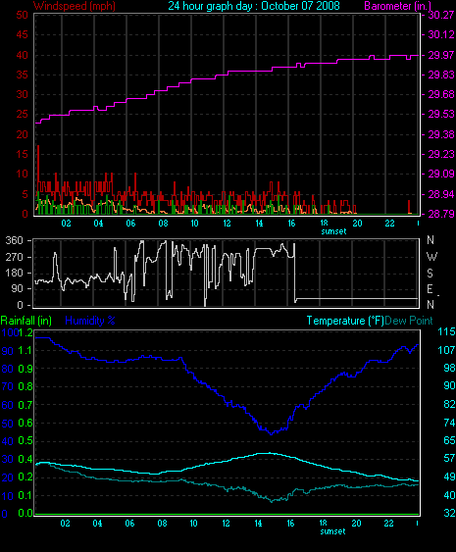Click the red windspeed label 45
Image resolution: width=456 pixels, height=552 pixels.
pos(22,34)
